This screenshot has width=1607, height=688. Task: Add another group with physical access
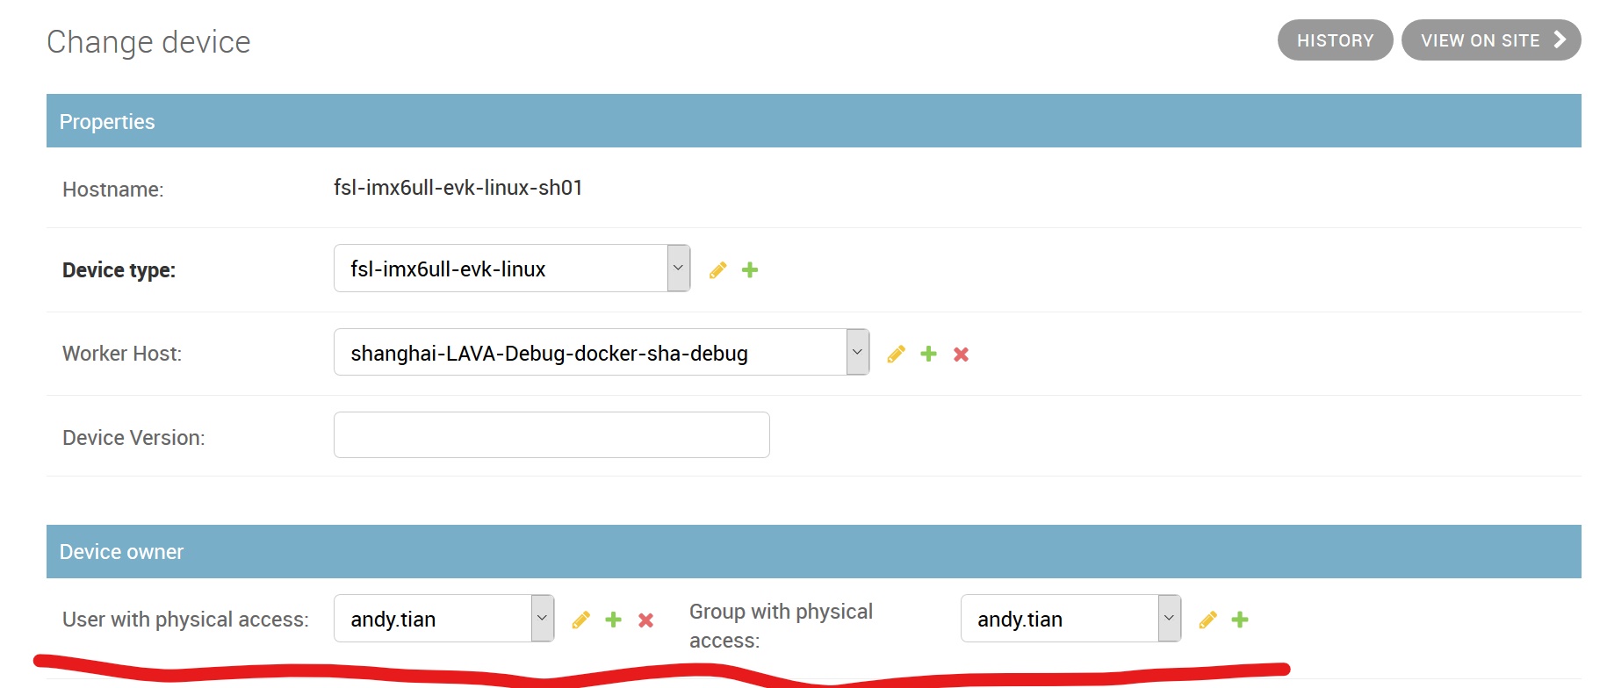(1240, 620)
